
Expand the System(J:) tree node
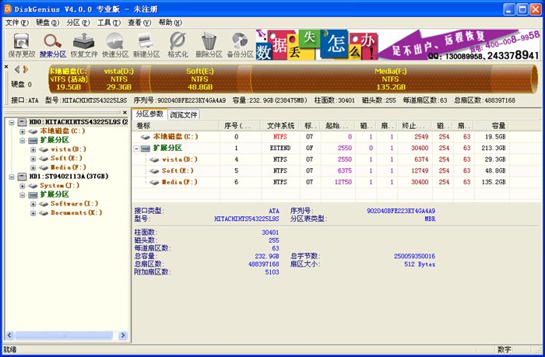pos(23,186)
